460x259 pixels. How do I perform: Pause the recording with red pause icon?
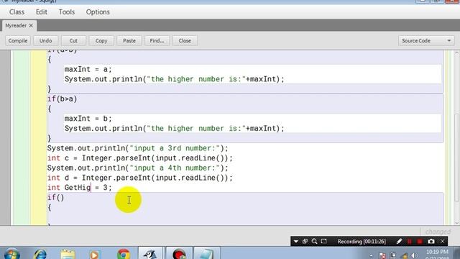tap(410, 242)
